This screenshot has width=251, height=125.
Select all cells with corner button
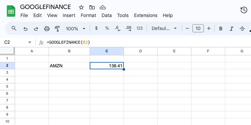[x=7, y=51]
